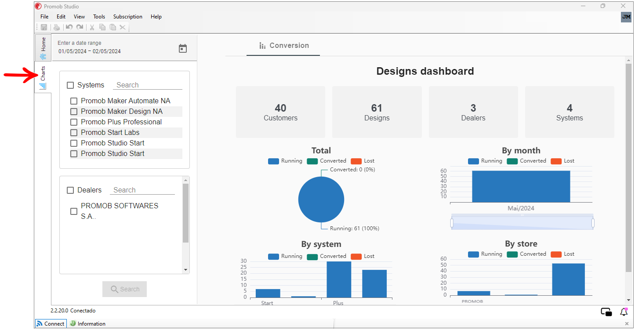Toggle Running legend in By system chart
Screen dimensions: 635x330
coord(285,256)
